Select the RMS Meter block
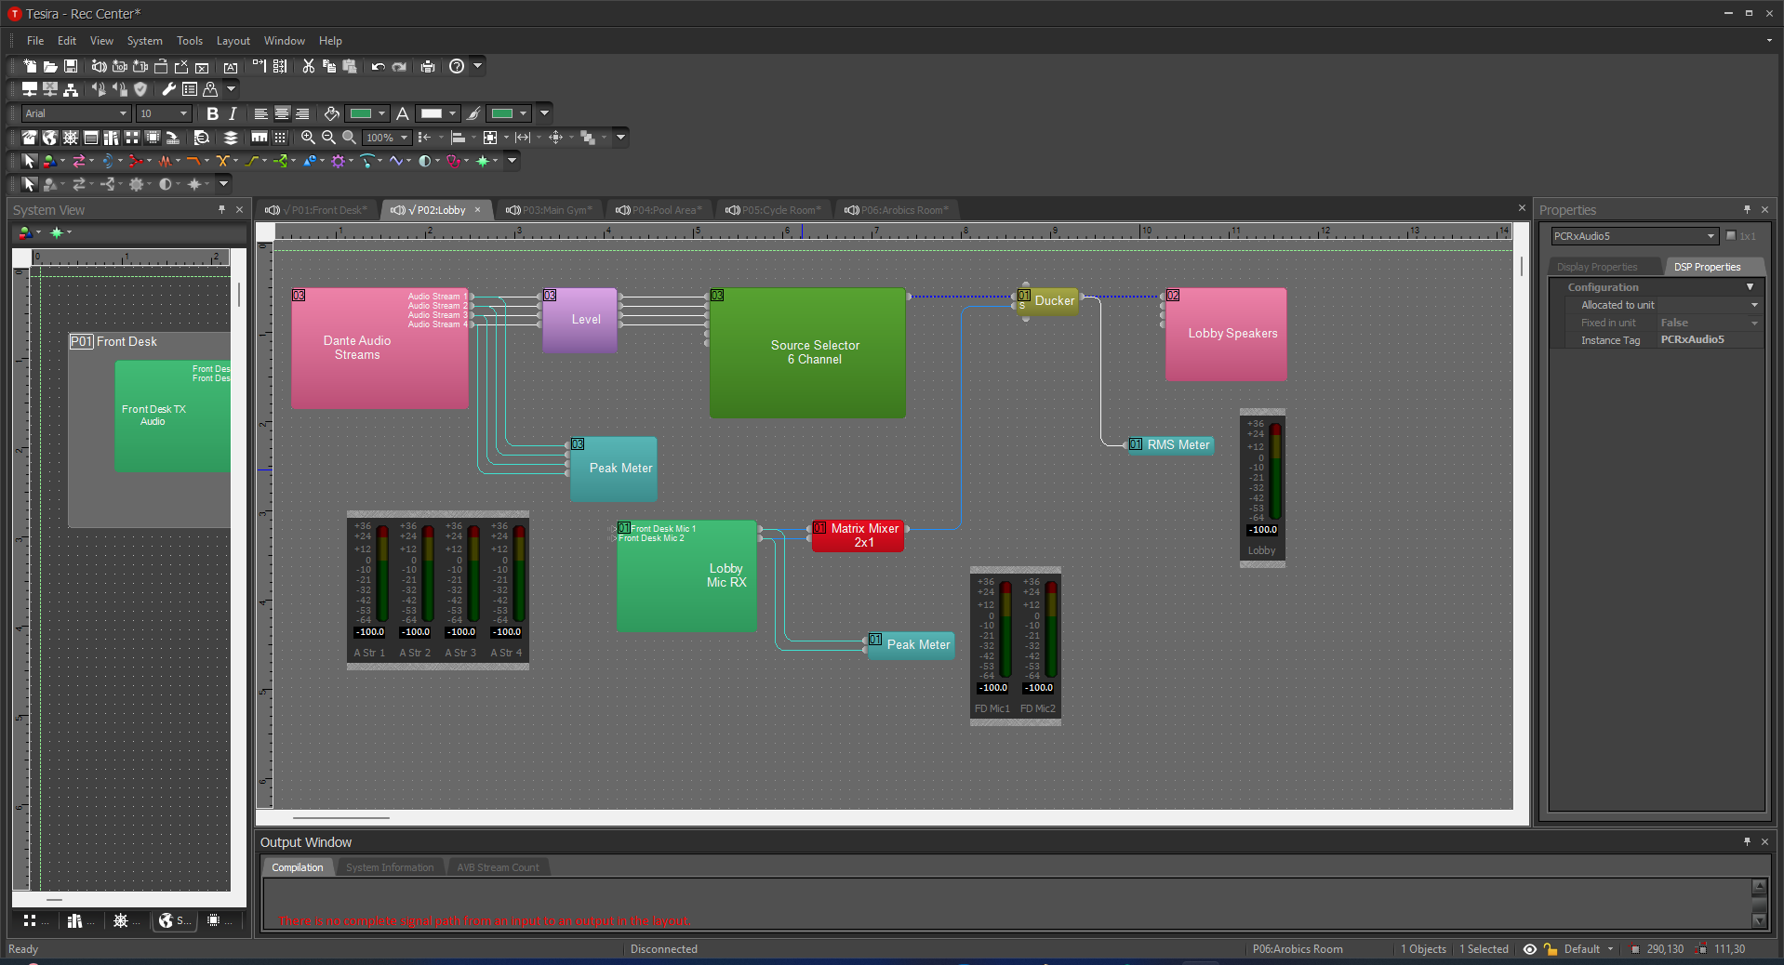The height and width of the screenshot is (965, 1784). click(x=1171, y=445)
